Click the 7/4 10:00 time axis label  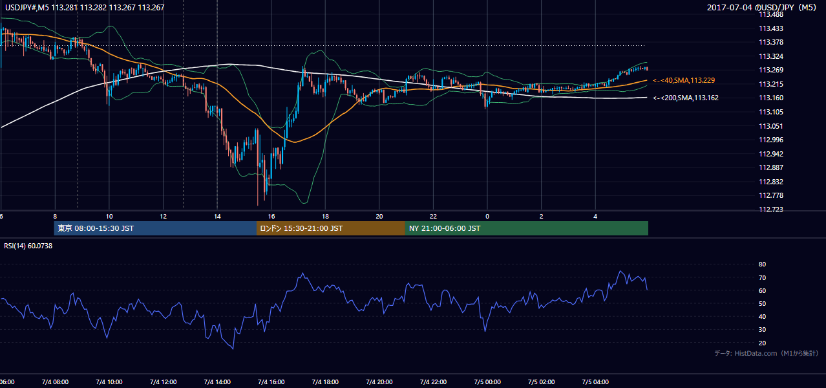109,382
